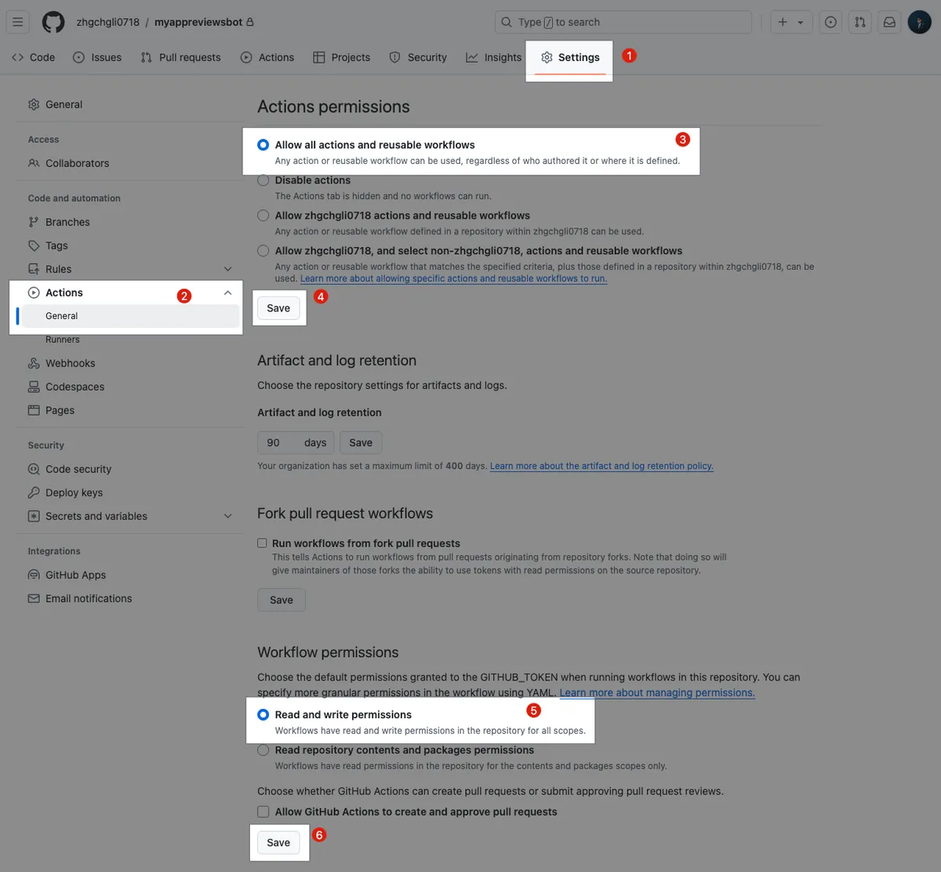941x872 pixels.
Task: Select the Disable actions radio option
Action: point(263,180)
